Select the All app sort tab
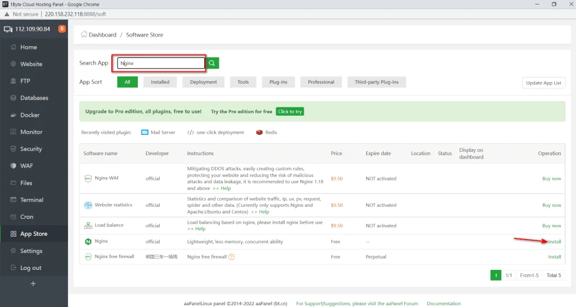This screenshot has height=307, width=576. 128,82
